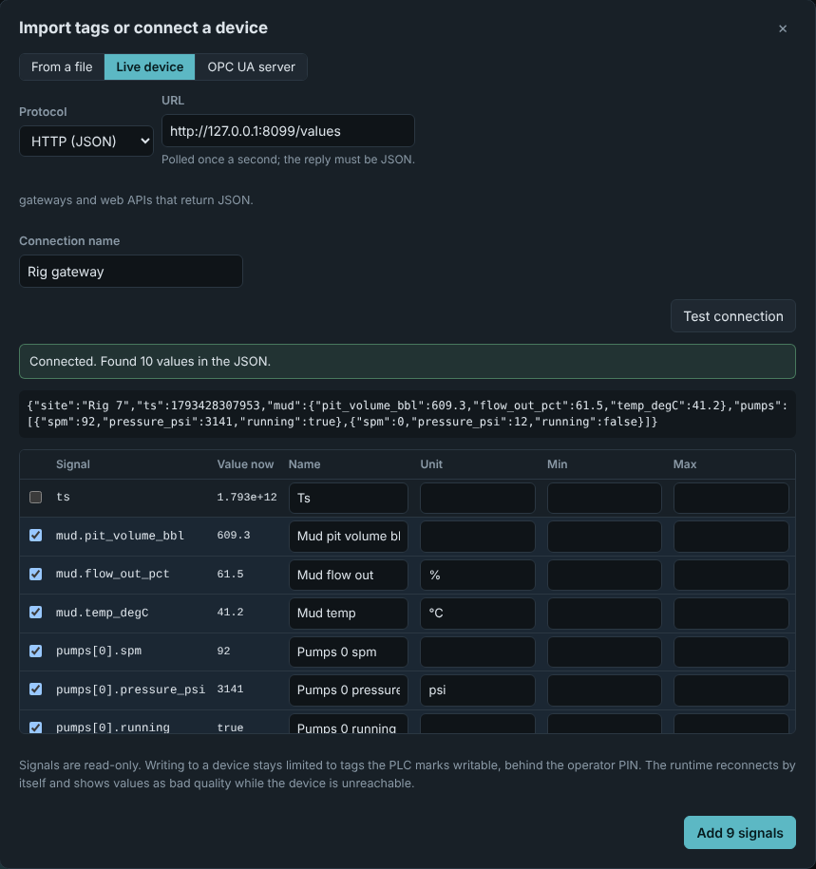This screenshot has height=869, width=816.
Task: Enable the ts signal checkbox
Action: pyautogui.click(x=35, y=497)
